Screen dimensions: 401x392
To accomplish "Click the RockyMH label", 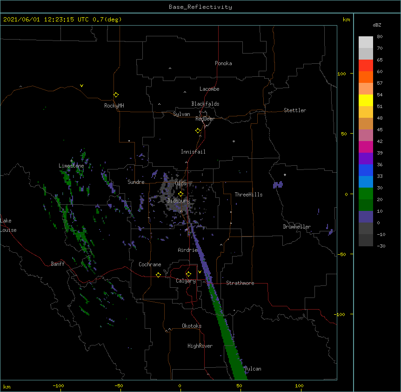I will (114, 106).
